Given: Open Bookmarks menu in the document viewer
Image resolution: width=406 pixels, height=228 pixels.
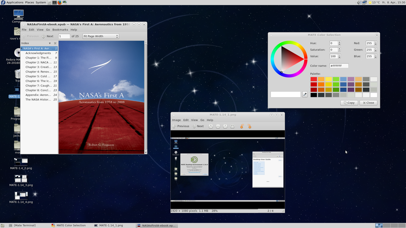Looking at the screenshot, I should [x=60, y=30].
